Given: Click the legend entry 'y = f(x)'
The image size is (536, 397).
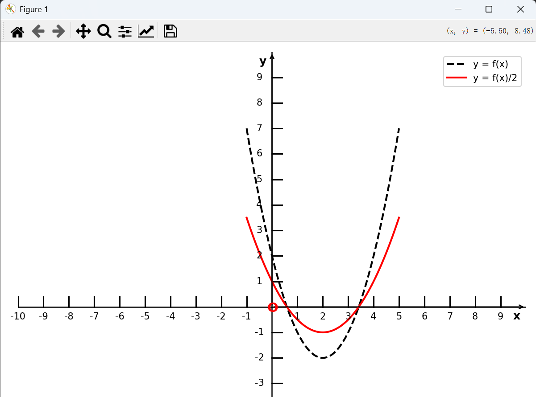Looking at the screenshot, I should point(490,64).
